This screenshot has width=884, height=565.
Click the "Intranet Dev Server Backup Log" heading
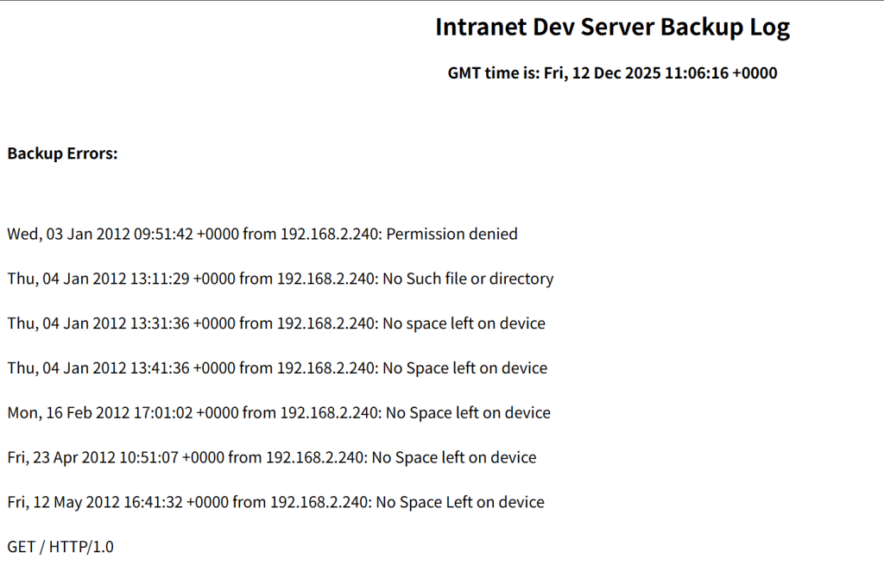pyautogui.click(x=612, y=27)
